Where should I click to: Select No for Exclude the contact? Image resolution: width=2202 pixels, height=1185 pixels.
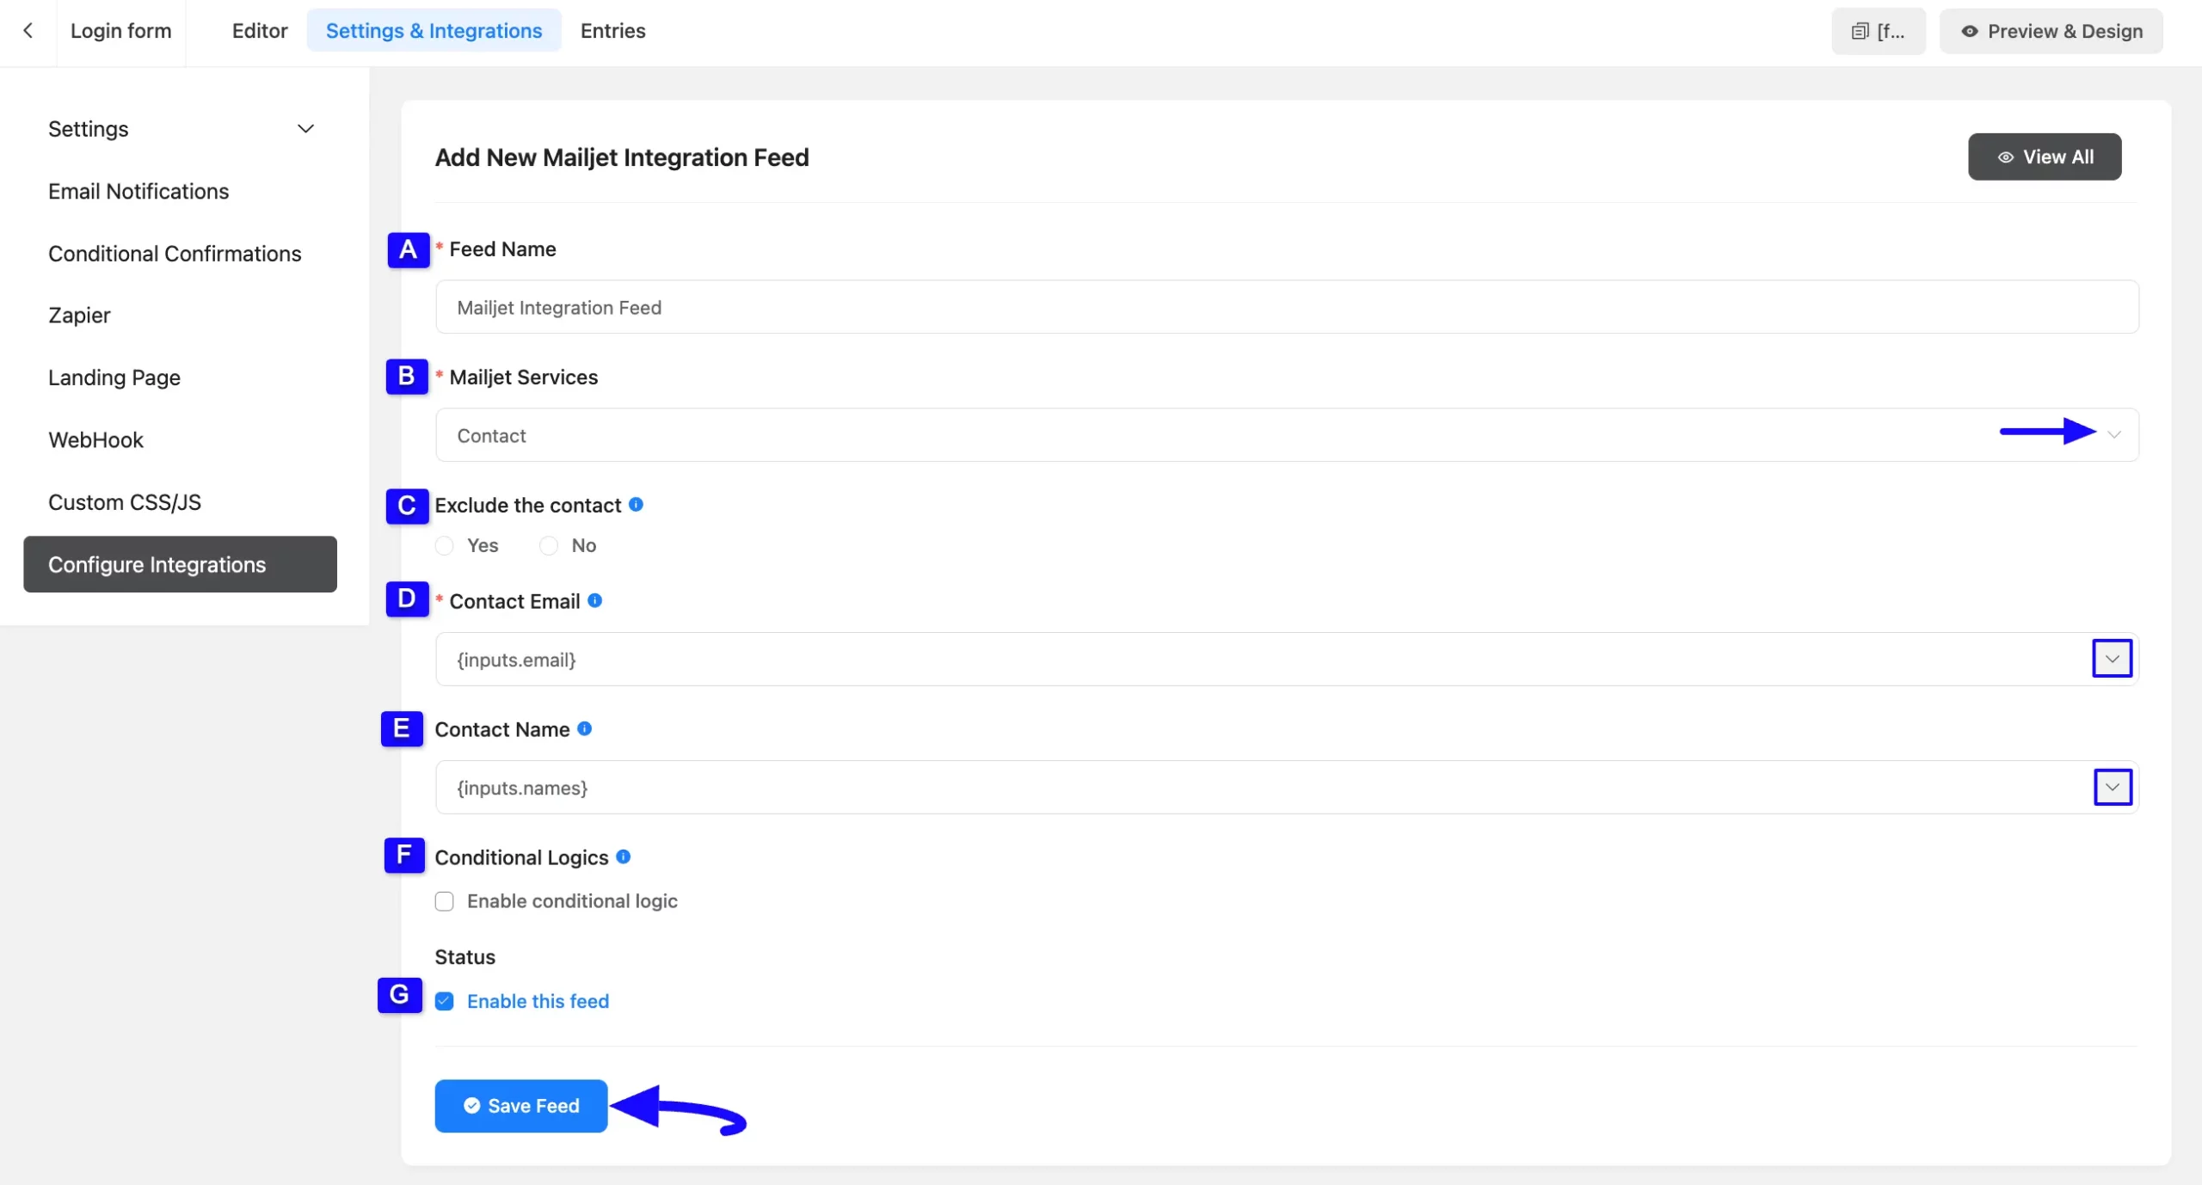click(549, 545)
